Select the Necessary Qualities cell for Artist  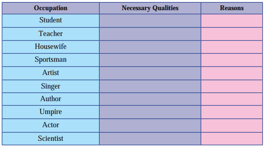point(150,73)
